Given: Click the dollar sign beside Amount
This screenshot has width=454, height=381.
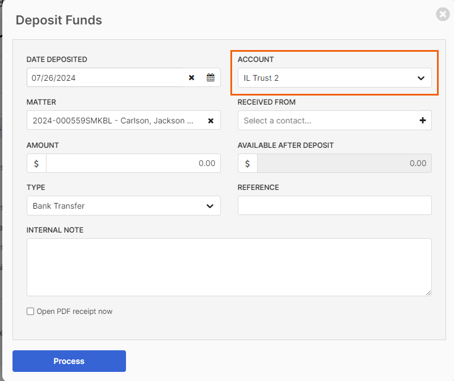Looking at the screenshot, I should pyautogui.click(x=36, y=163).
